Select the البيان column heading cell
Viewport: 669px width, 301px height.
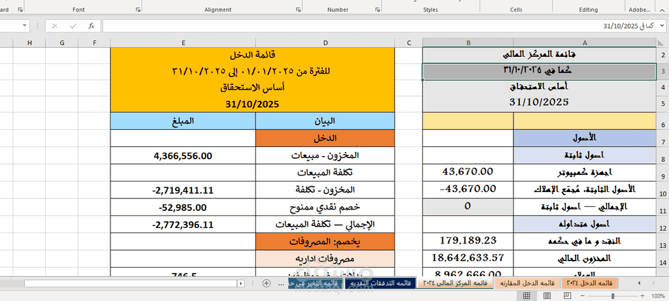(x=325, y=121)
